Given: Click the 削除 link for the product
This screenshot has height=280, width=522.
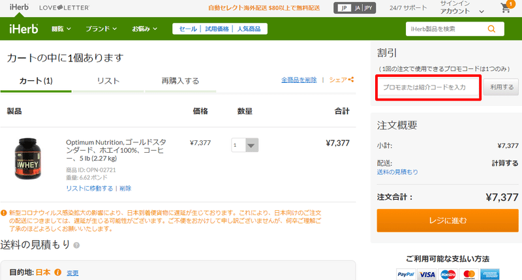Looking at the screenshot, I should point(125,189).
